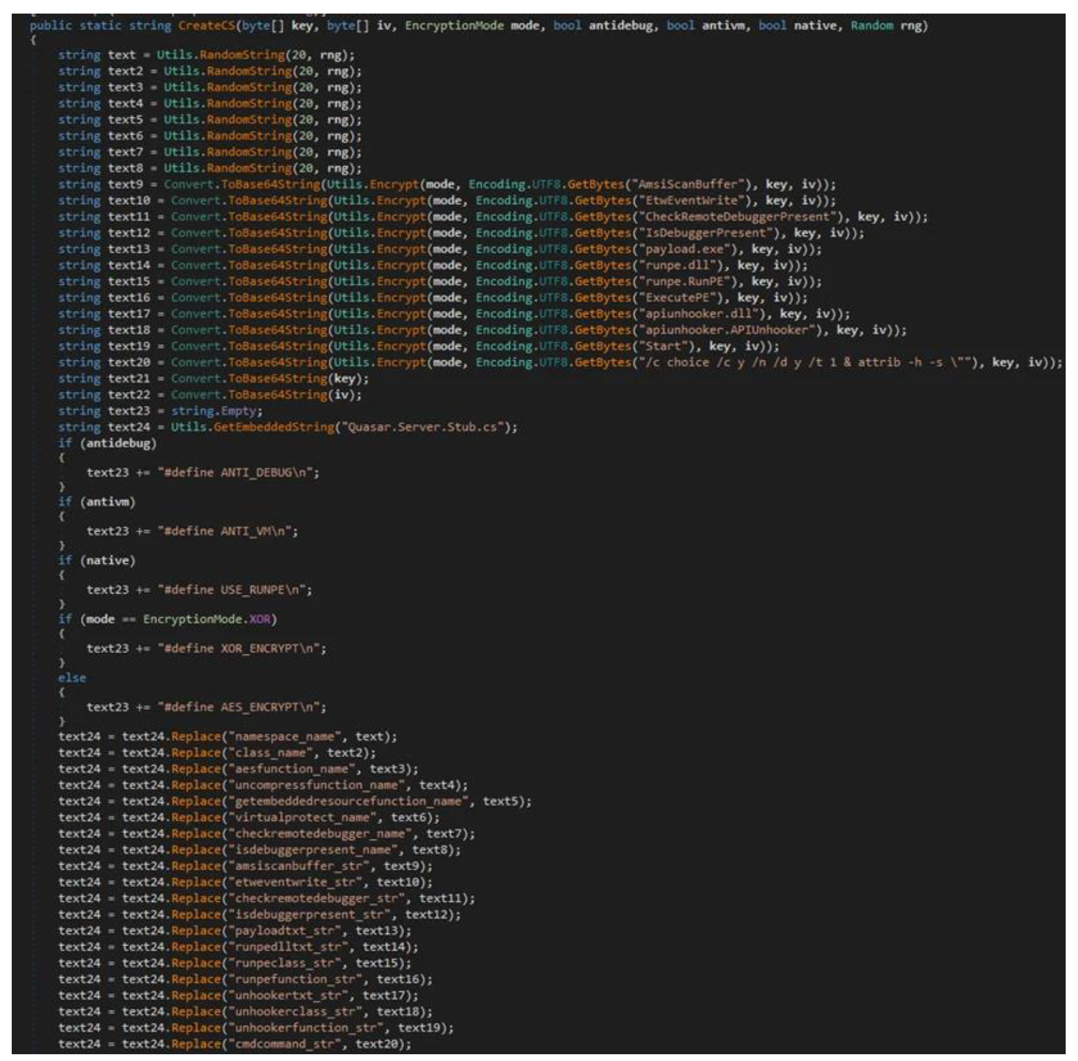The height and width of the screenshot is (1061, 1078).
Task: Click the antidebug parameter in the signature
Action: (x=621, y=25)
